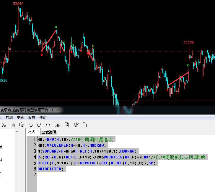The image size is (215, 192).
Task: Switch to the 公式 tab
Action: tap(31, 132)
